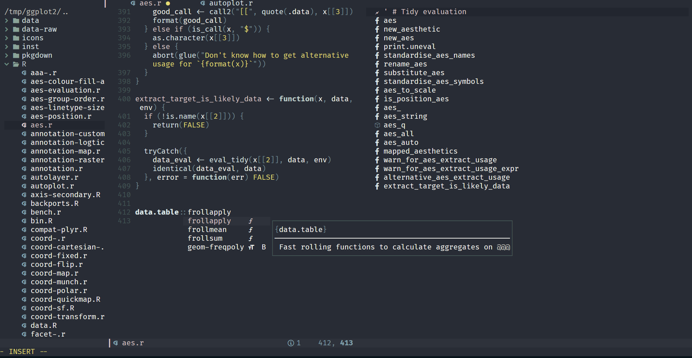Jump to standardise_aes_names in outline

pos(429,56)
